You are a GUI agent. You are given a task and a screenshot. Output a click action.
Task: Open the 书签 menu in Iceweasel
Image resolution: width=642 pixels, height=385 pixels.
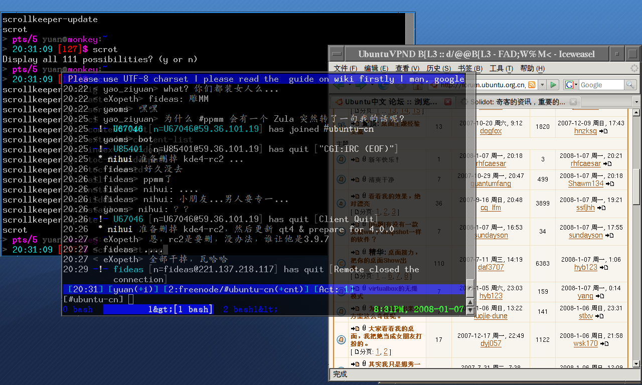click(x=470, y=68)
